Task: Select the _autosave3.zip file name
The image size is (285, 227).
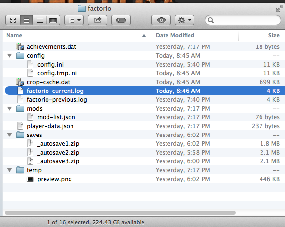Action: point(58,161)
